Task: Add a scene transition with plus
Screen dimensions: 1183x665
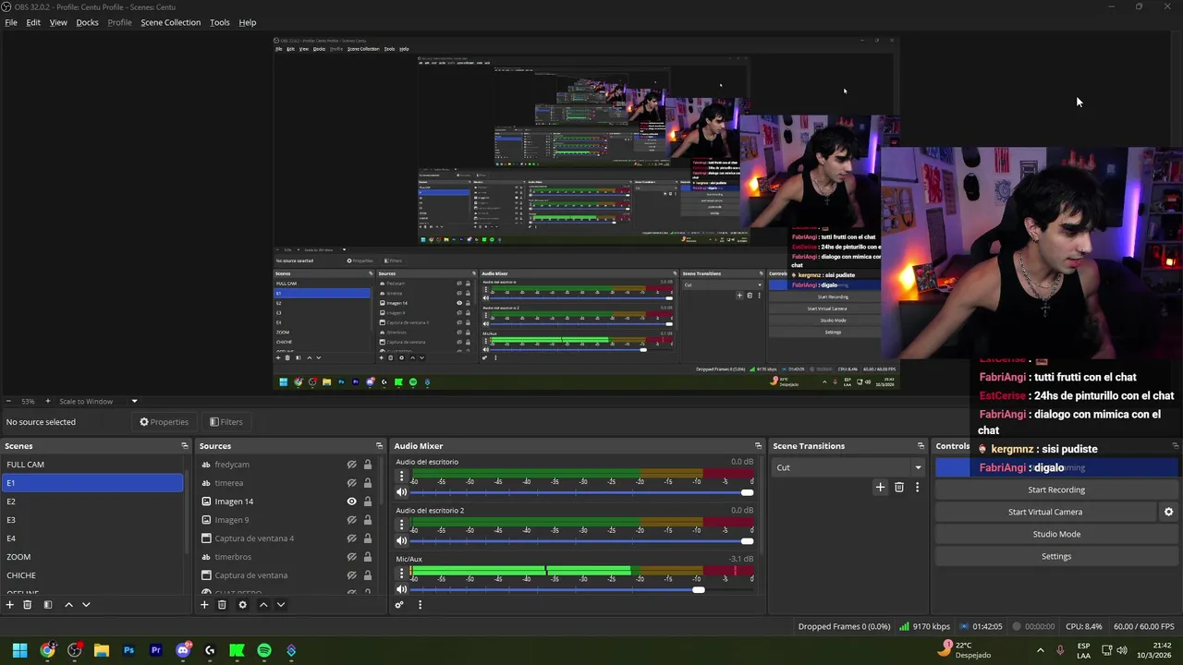Action: click(880, 487)
